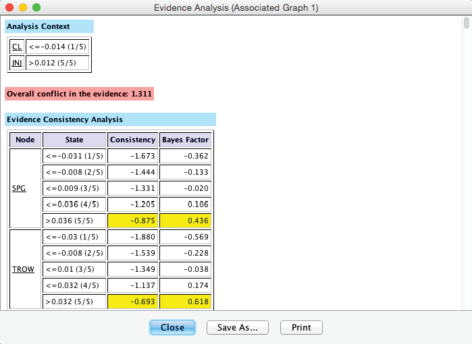The width and height of the screenshot is (472, 344).
Task: Select TROW state <=-0.03 (1/5) cell
Action: pos(74,237)
